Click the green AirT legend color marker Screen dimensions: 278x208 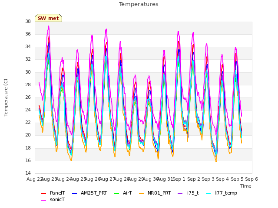(x=117, y=194)
